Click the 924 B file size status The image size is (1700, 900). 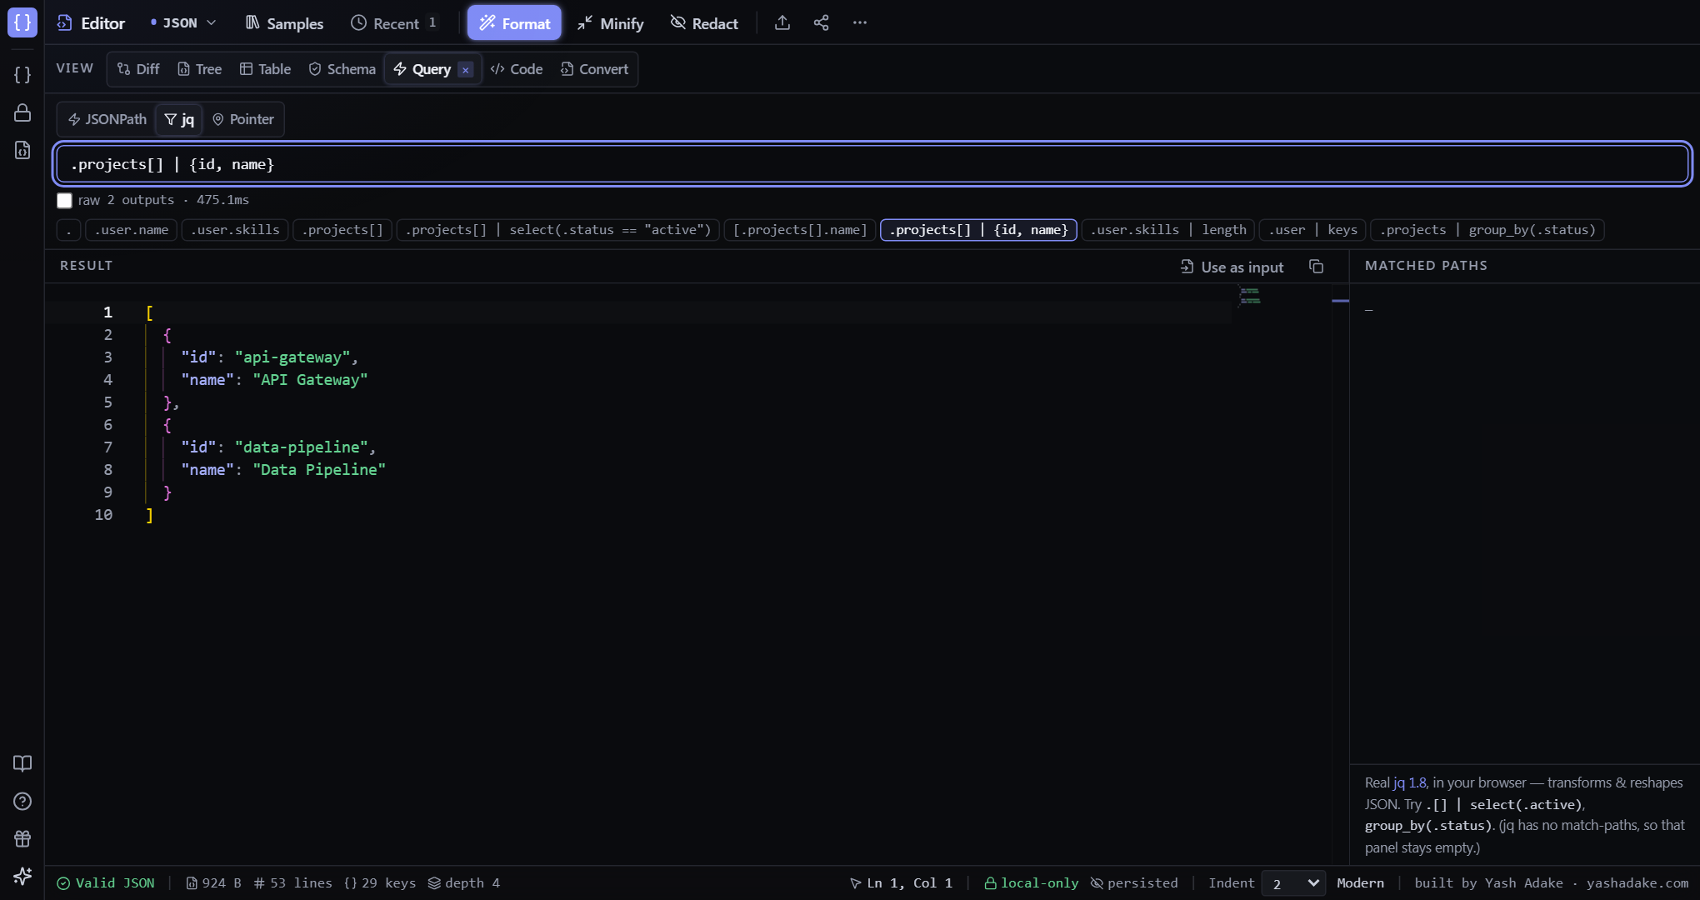click(x=213, y=883)
